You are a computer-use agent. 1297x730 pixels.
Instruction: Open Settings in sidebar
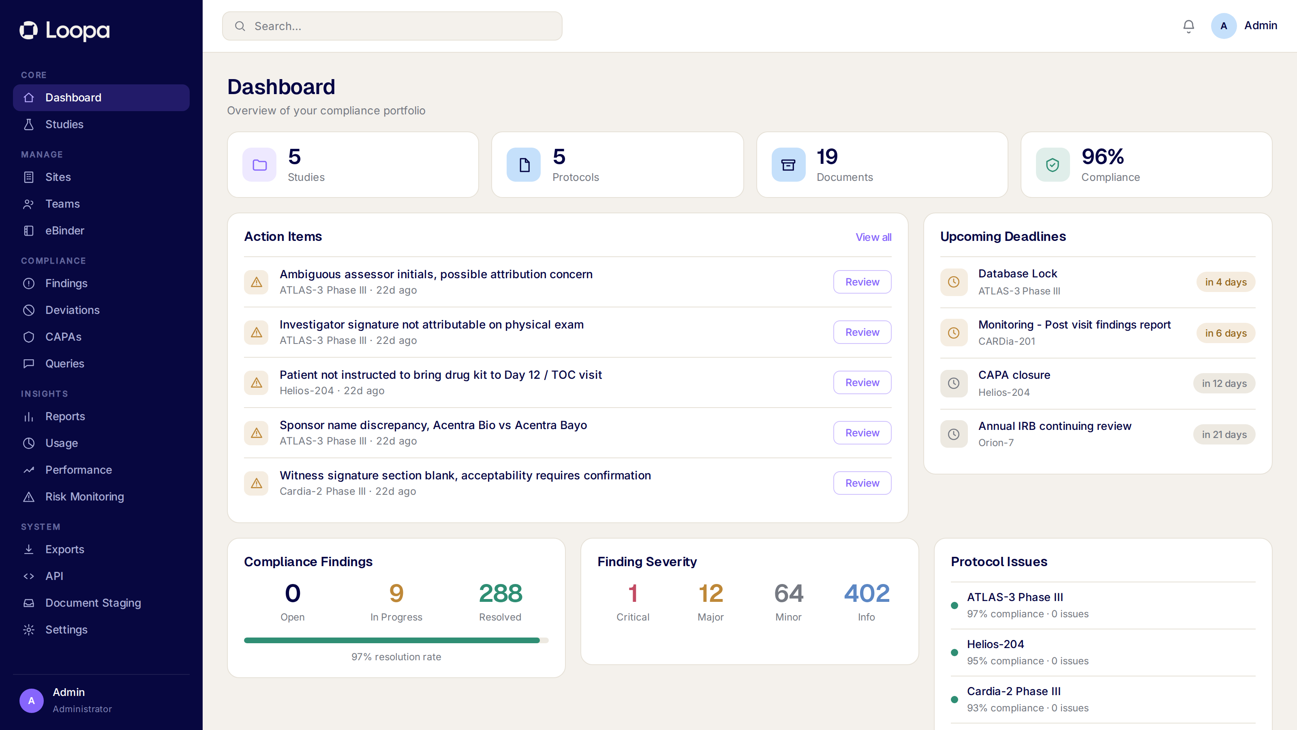(x=101, y=630)
